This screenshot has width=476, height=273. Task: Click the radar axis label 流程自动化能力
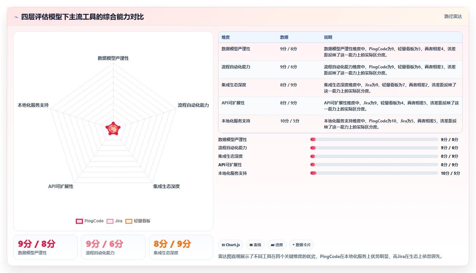(193, 105)
